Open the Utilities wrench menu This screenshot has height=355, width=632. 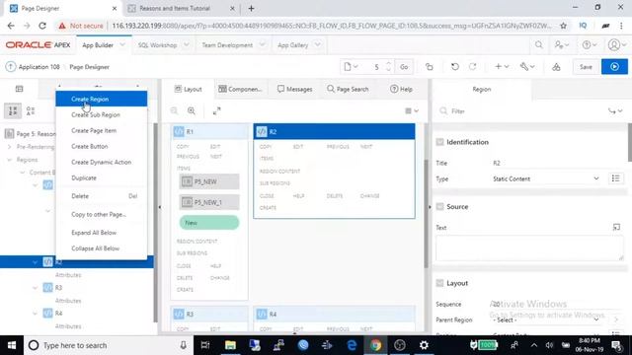tap(527, 67)
